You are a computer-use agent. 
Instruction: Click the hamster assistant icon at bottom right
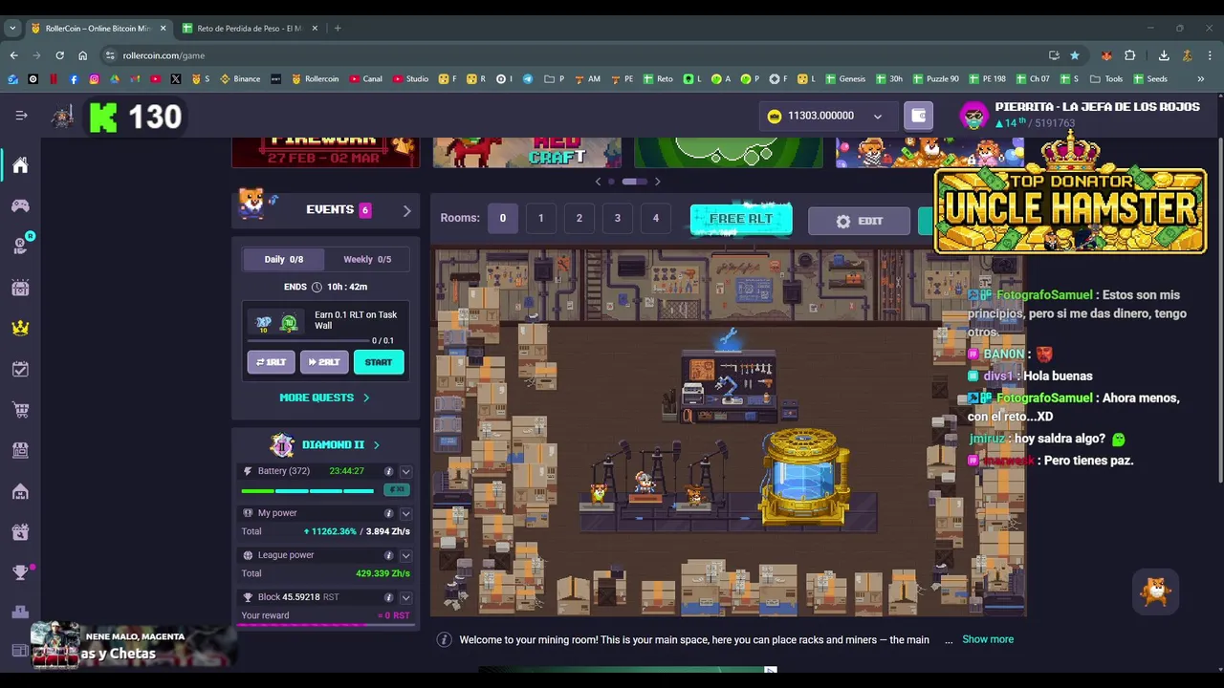1156,591
